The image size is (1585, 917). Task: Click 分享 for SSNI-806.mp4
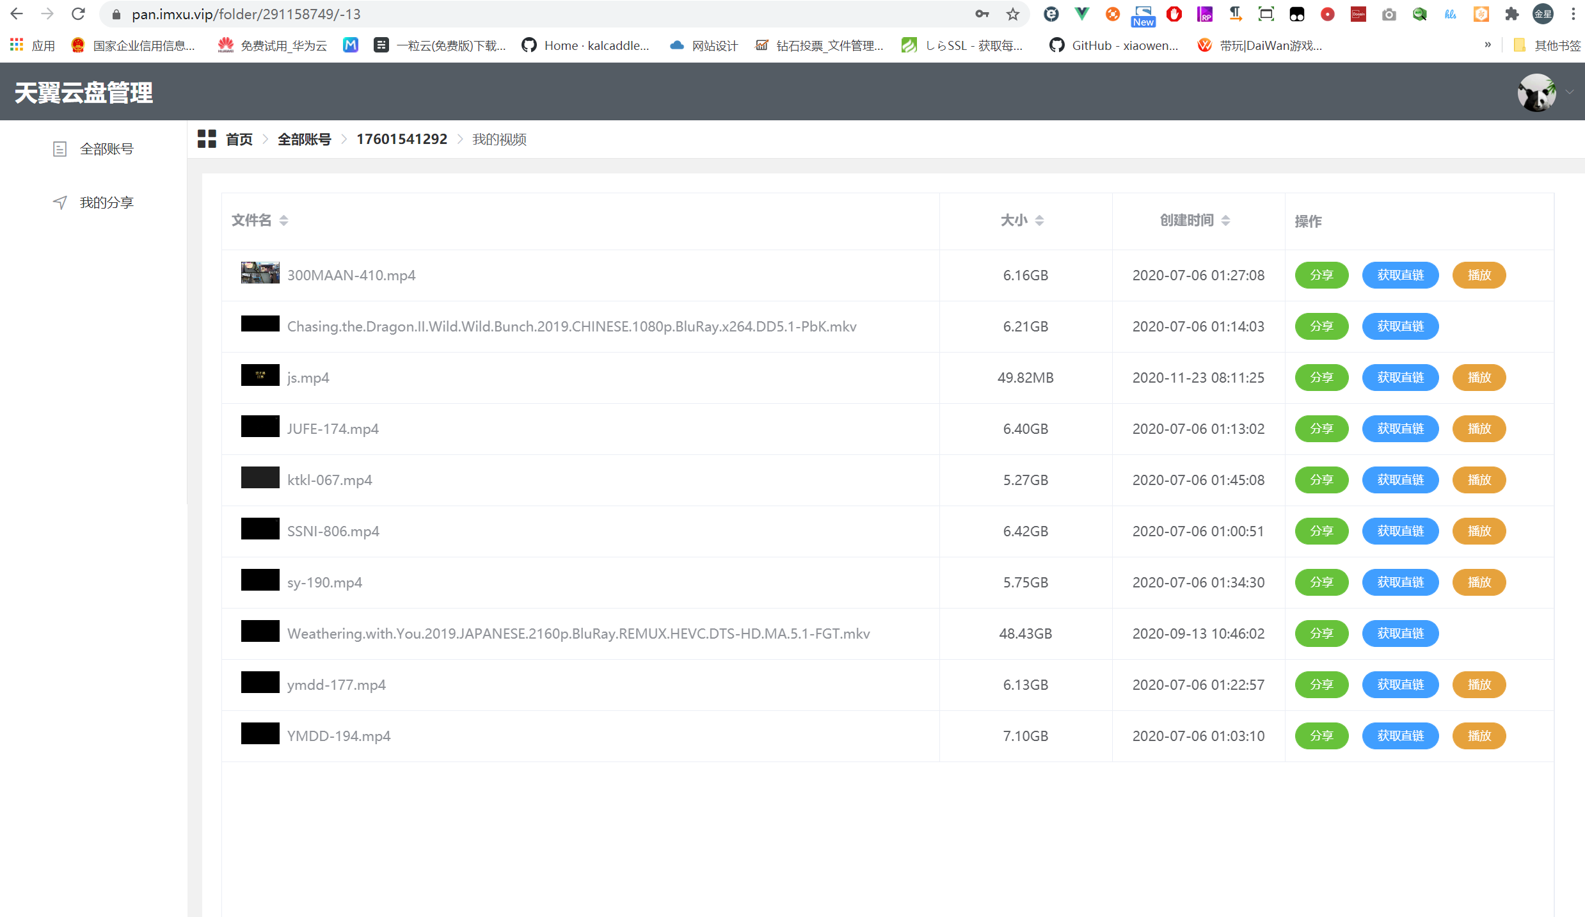[x=1321, y=531]
